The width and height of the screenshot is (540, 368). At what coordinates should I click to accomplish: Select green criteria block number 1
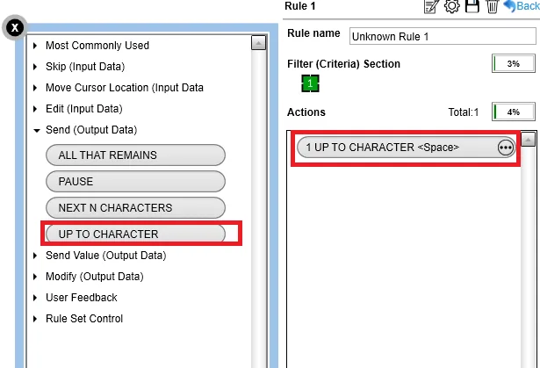310,83
